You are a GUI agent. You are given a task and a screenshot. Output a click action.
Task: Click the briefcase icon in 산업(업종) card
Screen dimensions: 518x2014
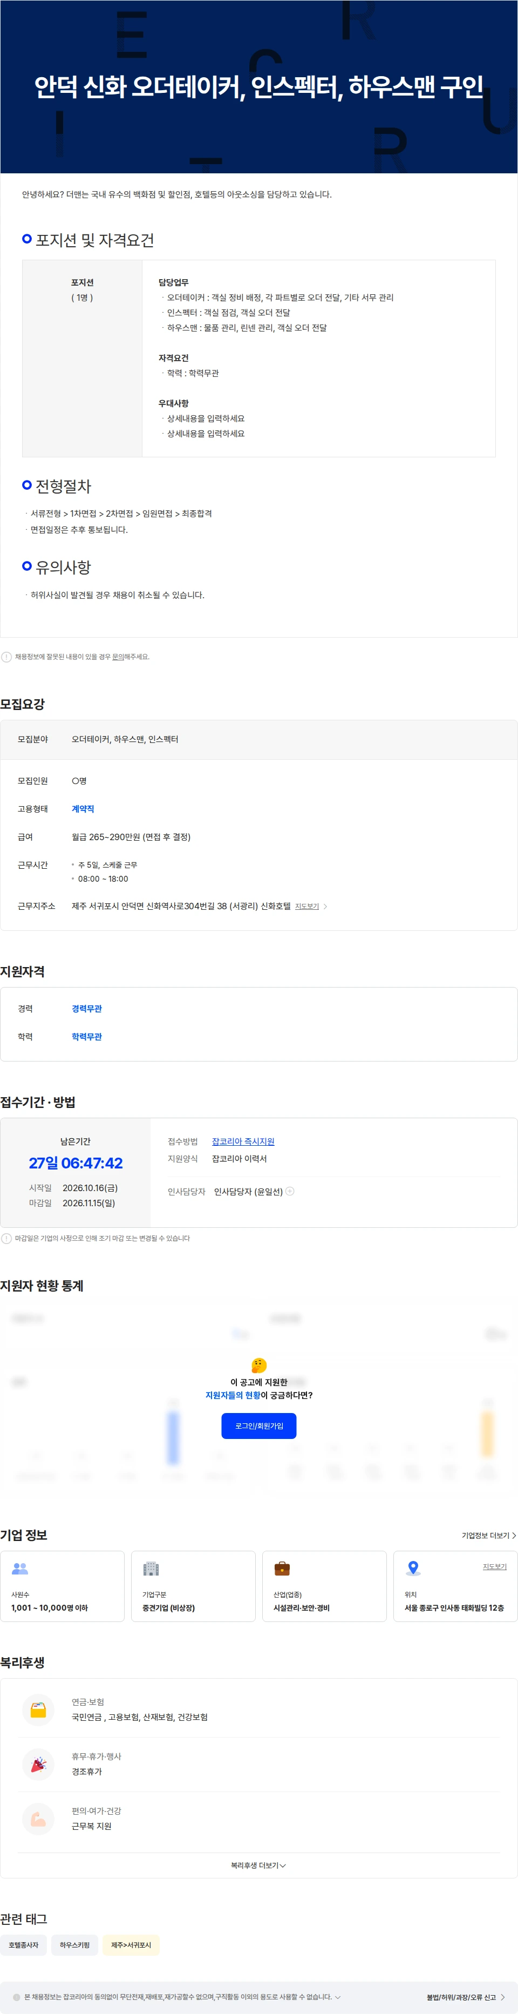[x=282, y=1567]
